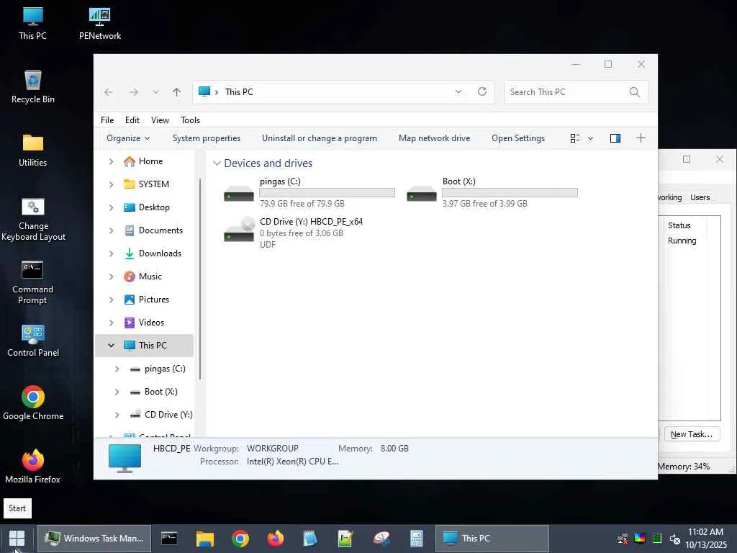Expand Home in navigation tree

click(111, 161)
